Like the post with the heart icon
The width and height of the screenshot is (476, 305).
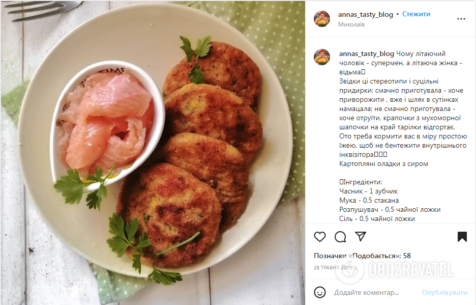tap(320, 237)
